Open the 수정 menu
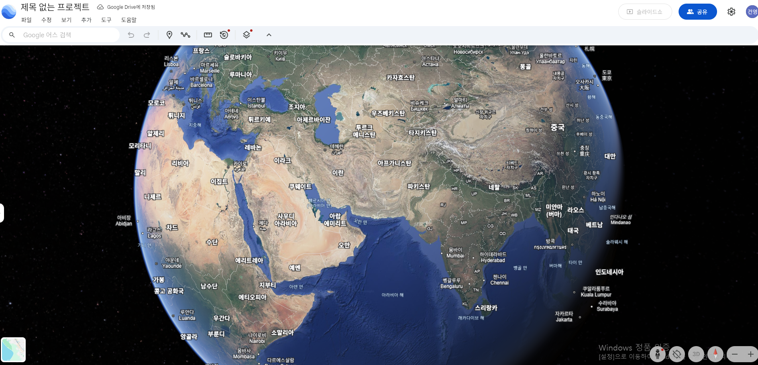Viewport: 758px width, 365px height. click(x=47, y=20)
